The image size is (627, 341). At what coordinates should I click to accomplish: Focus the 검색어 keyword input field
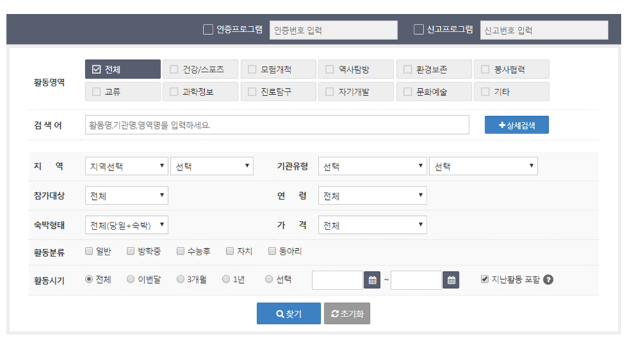pyautogui.click(x=277, y=125)
